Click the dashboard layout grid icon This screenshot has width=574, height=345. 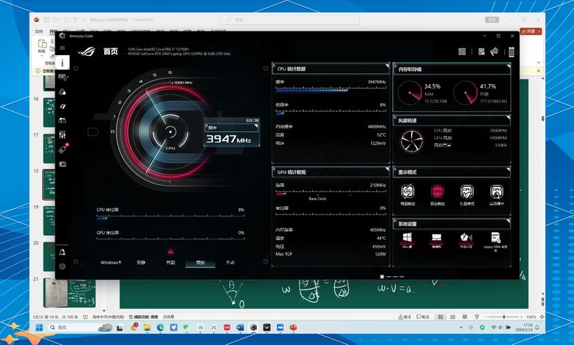pyautogui.click(x=462, y=52)
